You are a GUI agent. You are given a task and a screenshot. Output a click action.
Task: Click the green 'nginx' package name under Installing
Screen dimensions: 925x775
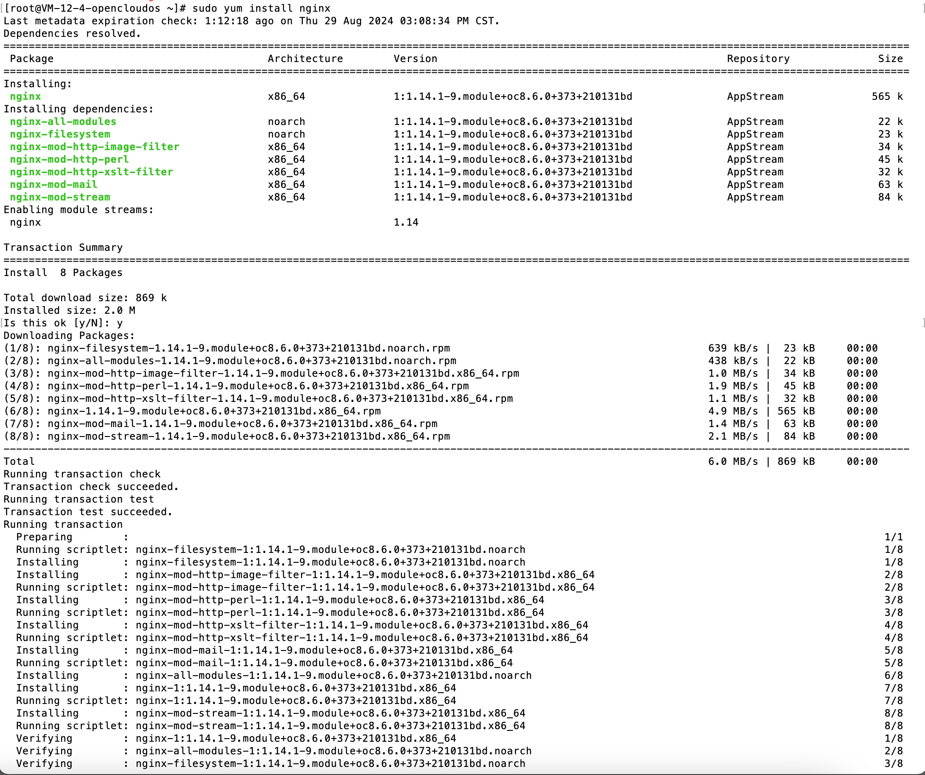(26, 97)
